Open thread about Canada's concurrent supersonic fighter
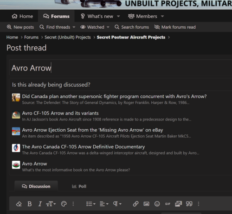232x214 pixels. pyautogui.click(x=114, y=96)
